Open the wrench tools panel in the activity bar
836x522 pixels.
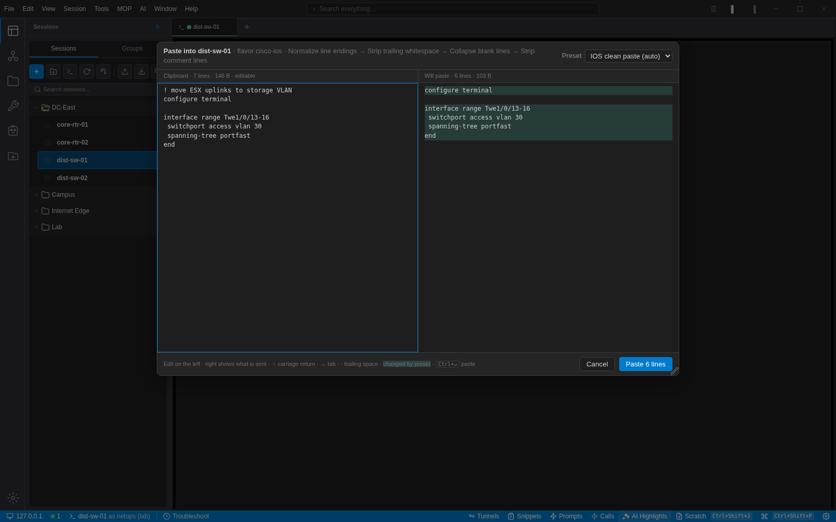tap(13, 106)
